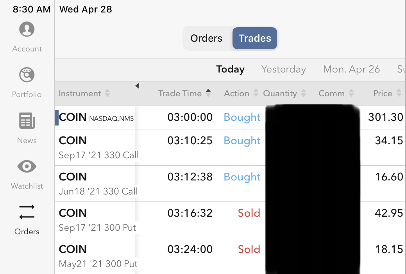Open the Watchlist eye icon
406x274 pixels.
(x=27, y=167)
